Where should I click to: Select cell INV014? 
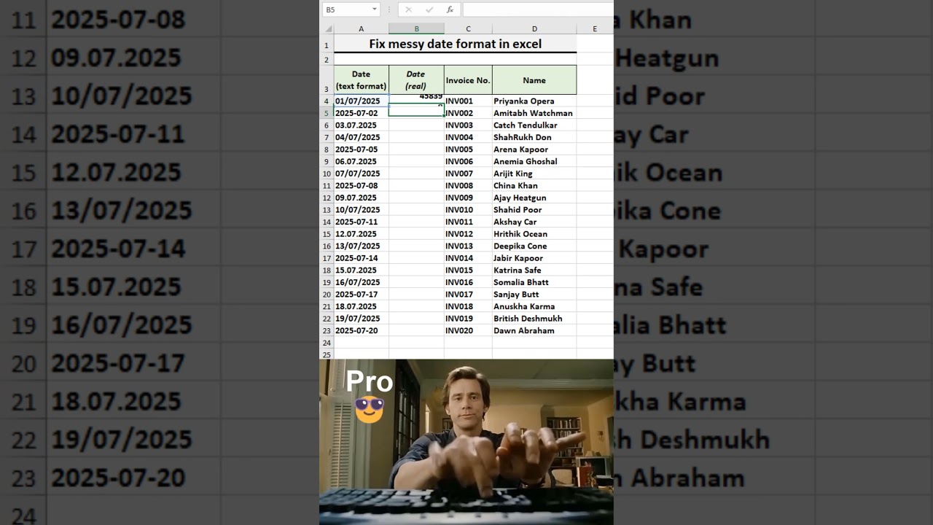[x=468, y=258]
